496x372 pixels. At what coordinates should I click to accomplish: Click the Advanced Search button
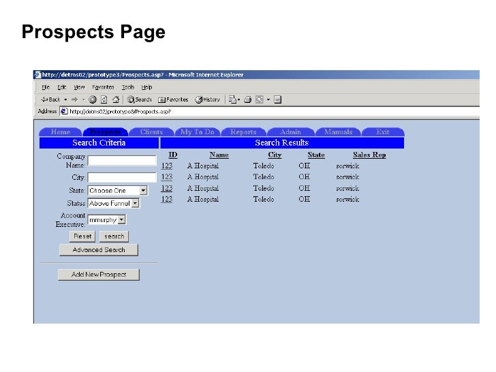99,250
